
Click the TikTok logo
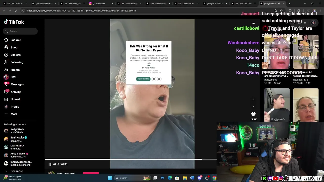click(14, 22)
